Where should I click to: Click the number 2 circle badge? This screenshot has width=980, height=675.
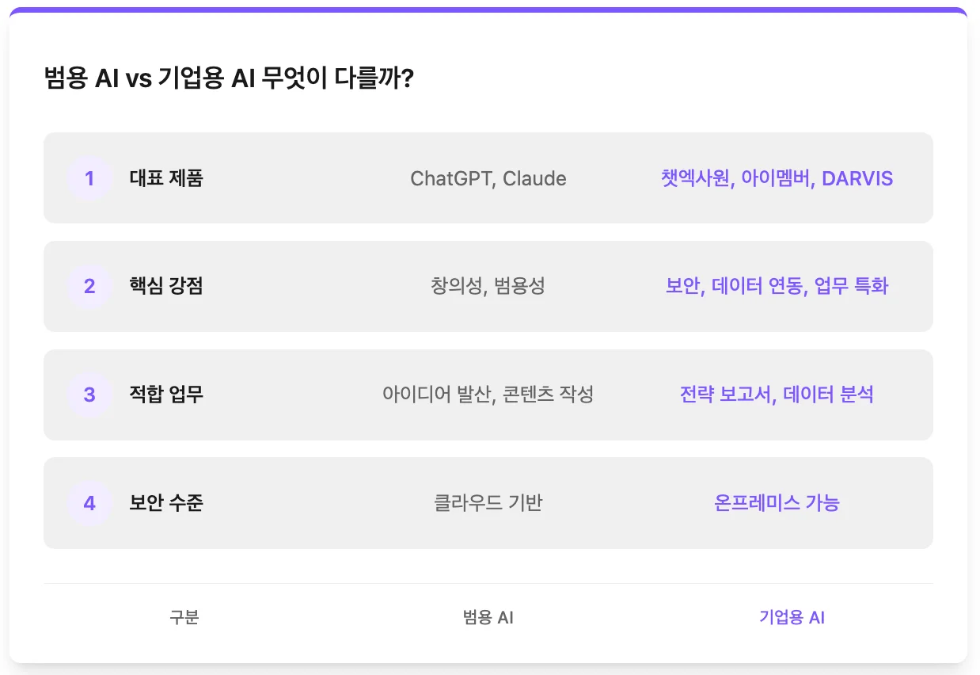pyautogui.click(x=89, y=286)
